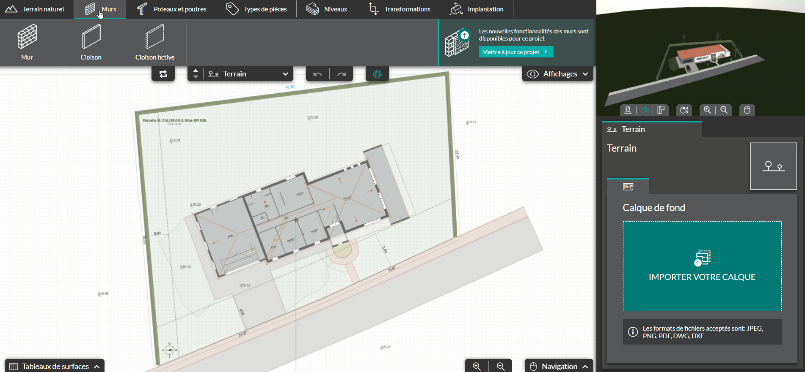The width and height of the screenshot is (805, 372).
Task: Select the Mur wall tool
Action: coord(28,42)
